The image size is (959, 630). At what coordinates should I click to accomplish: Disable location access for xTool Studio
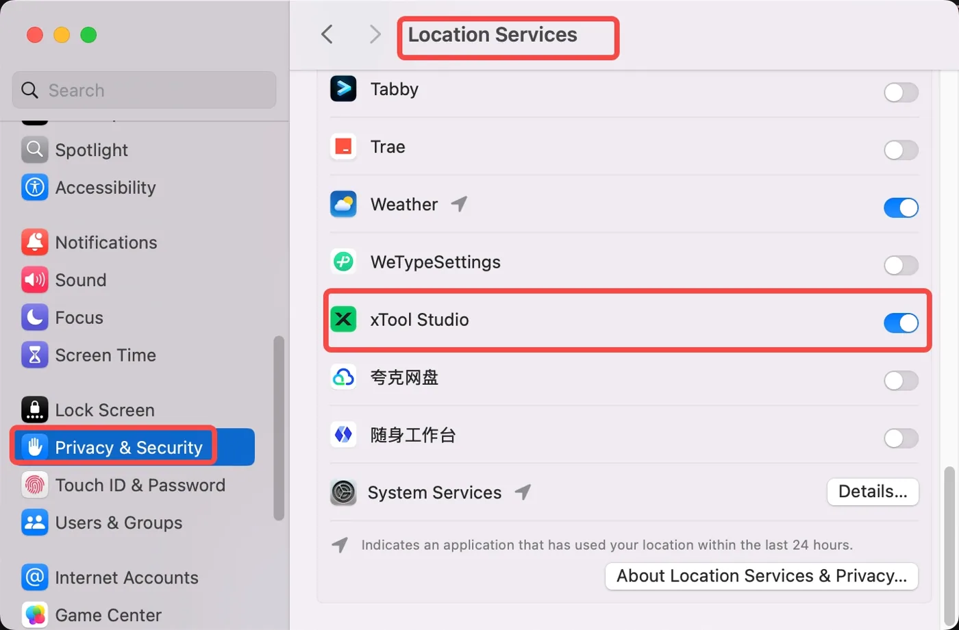coord(901,323)
